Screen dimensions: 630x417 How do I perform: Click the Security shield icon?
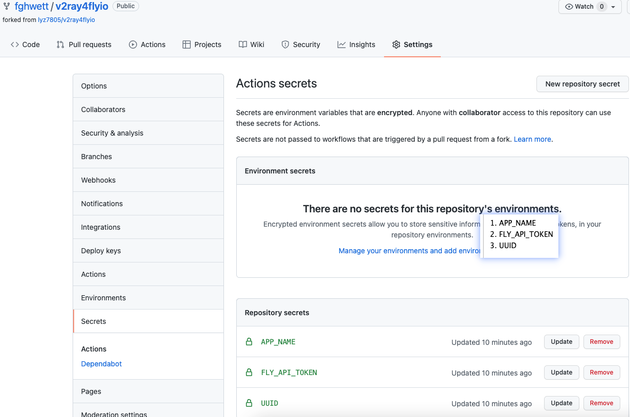click(x=285, y=45)
